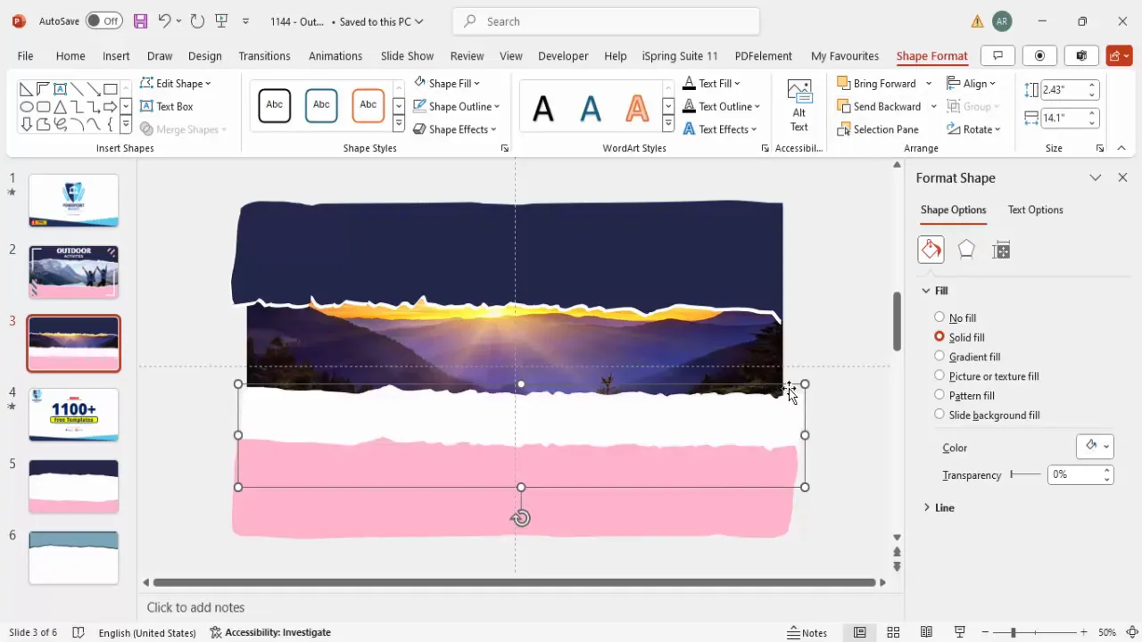
Task: Open Selection Pane
Action: click(x=878, y=129)
